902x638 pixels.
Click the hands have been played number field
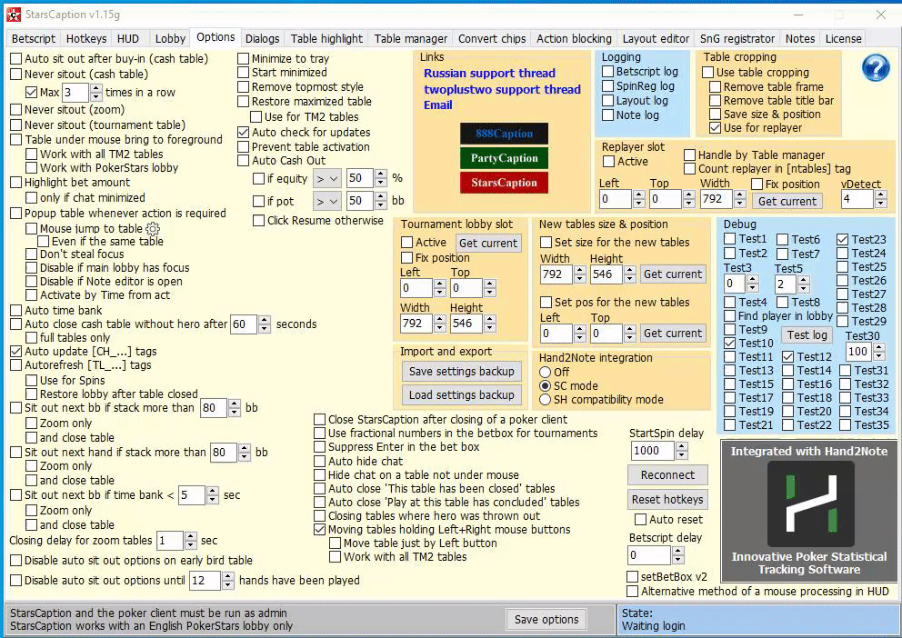pyautogui.click(x=205, y=581)
